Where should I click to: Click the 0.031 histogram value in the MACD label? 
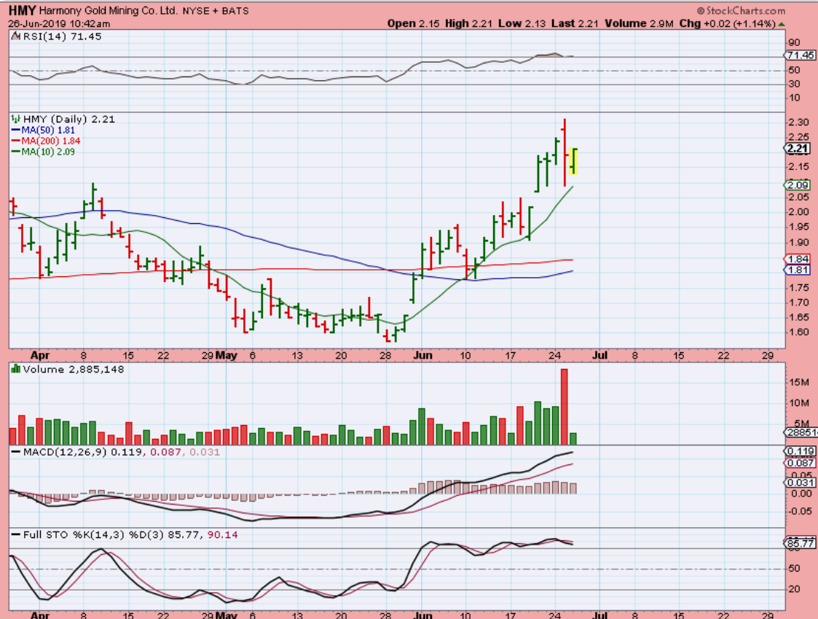(205, 452)
